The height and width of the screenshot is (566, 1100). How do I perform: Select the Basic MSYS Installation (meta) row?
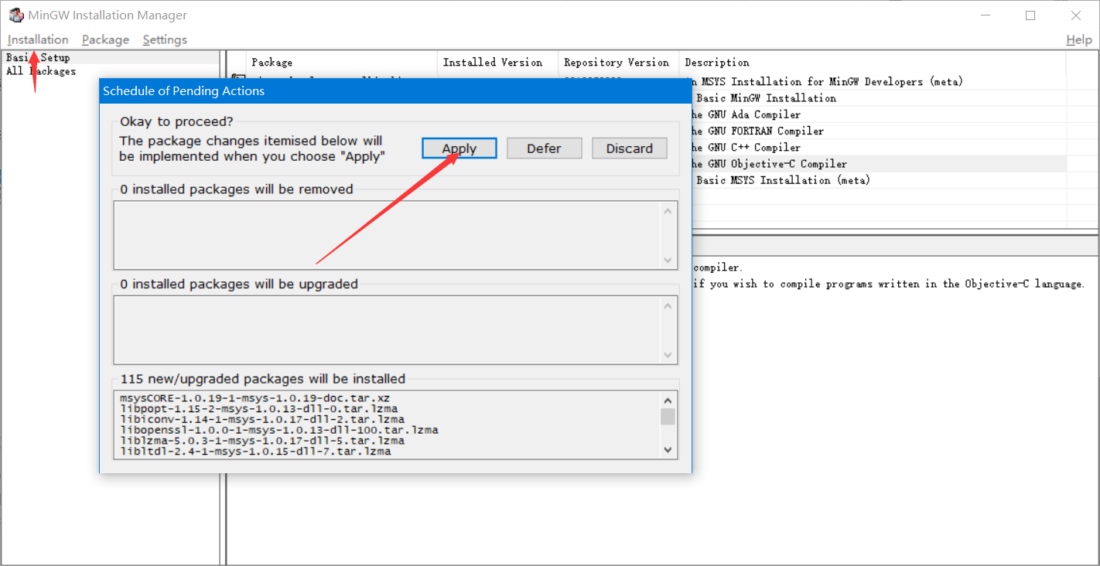point(880,180)
